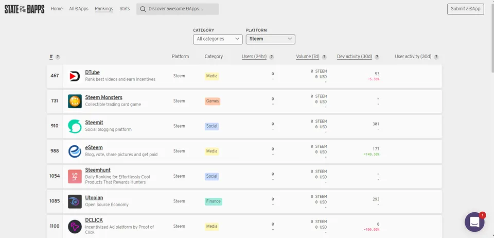Click the -5.36% change value
Viewport: 494px width, 238px height.
(x=374, y=79)
